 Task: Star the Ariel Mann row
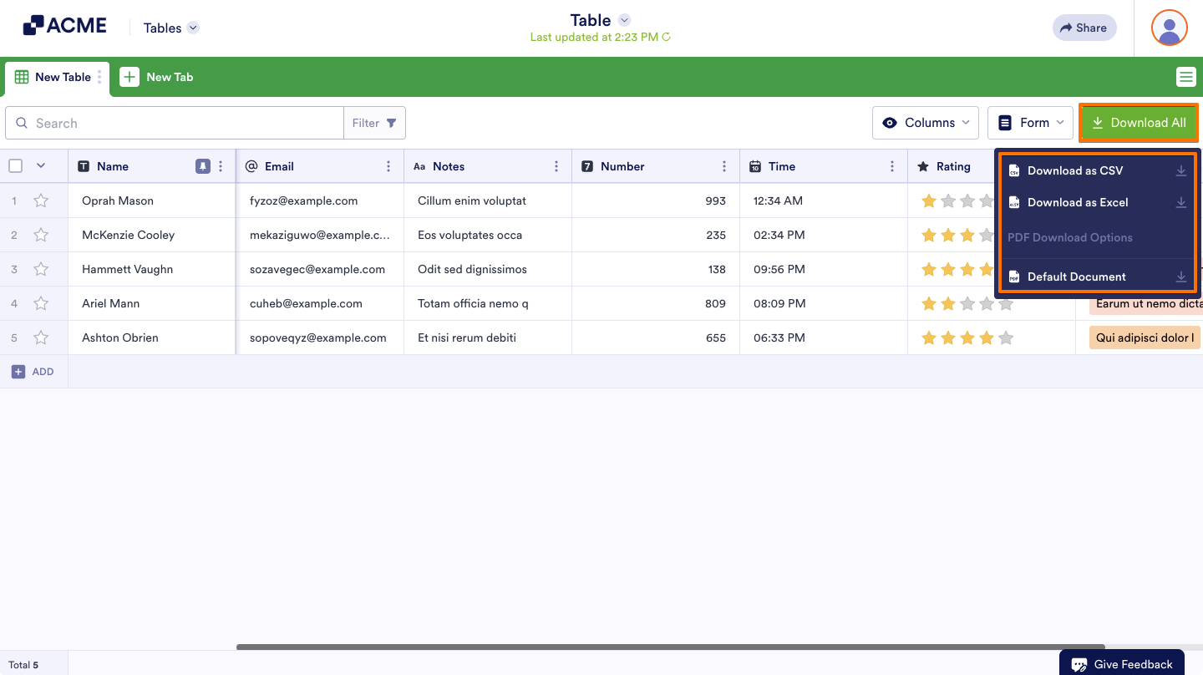[x=40, y=303]
